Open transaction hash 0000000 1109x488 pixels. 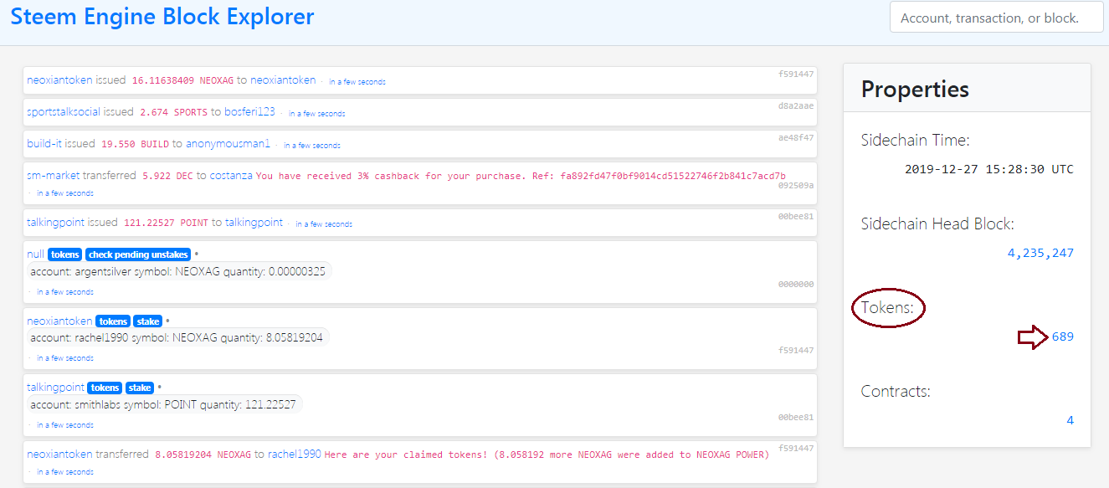point(795,285)
